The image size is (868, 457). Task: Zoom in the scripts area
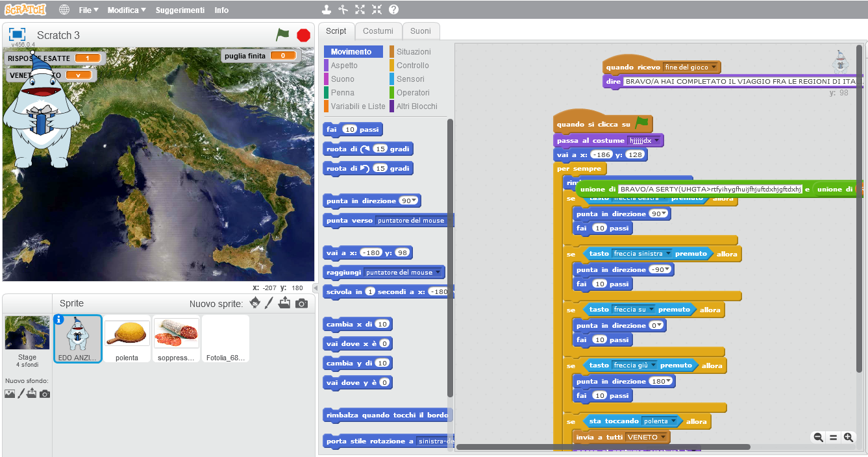(x=848, y=438)
